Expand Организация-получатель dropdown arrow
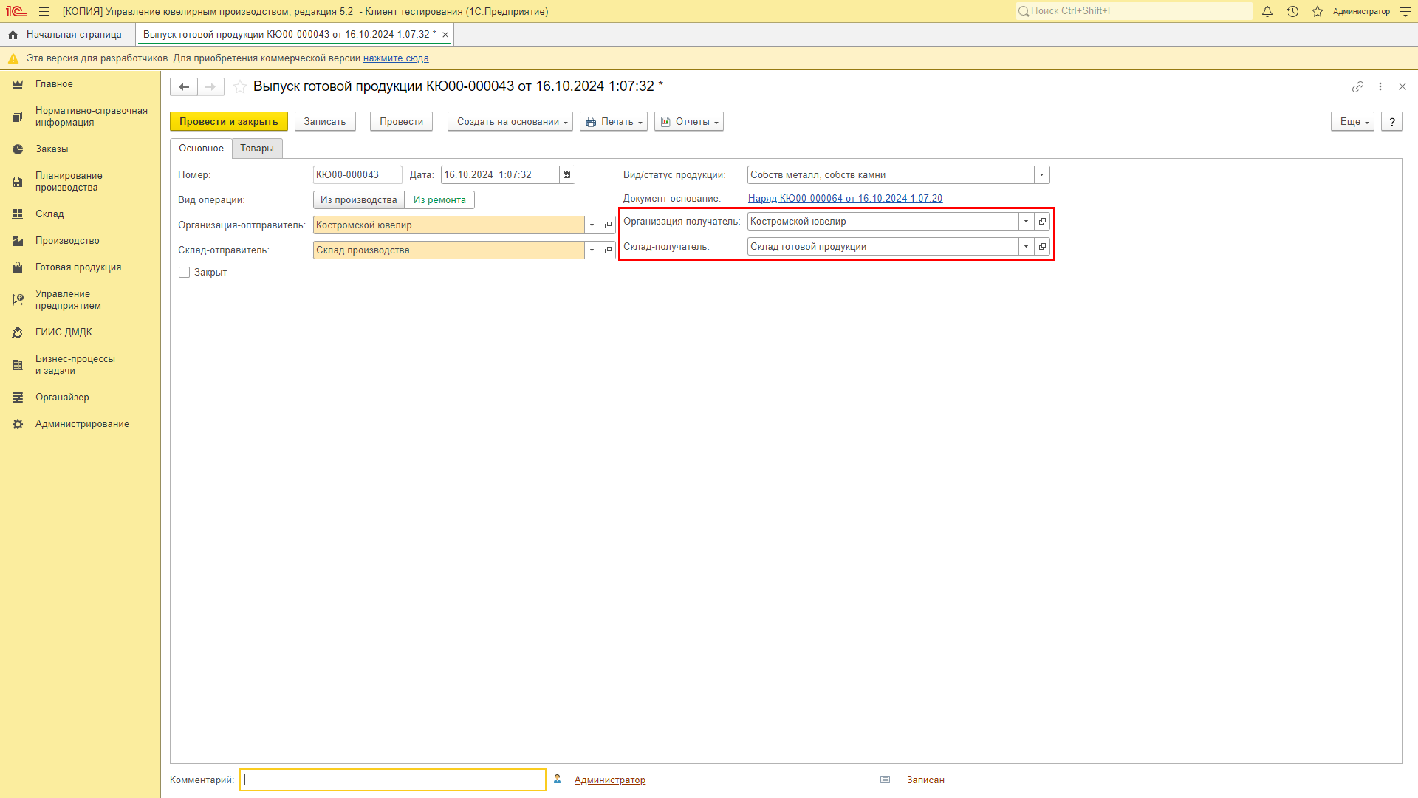 1026,222
